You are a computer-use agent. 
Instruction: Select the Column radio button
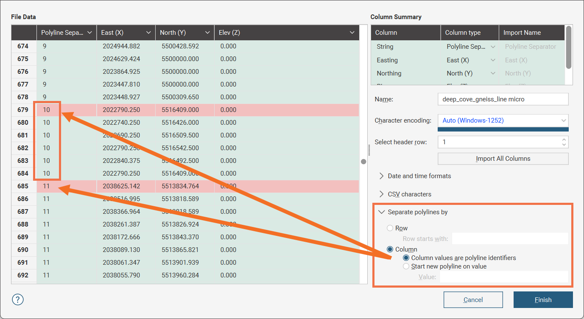point(390,249)
